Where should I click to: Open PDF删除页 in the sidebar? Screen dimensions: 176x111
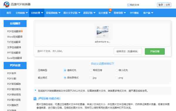click(13, 105)
